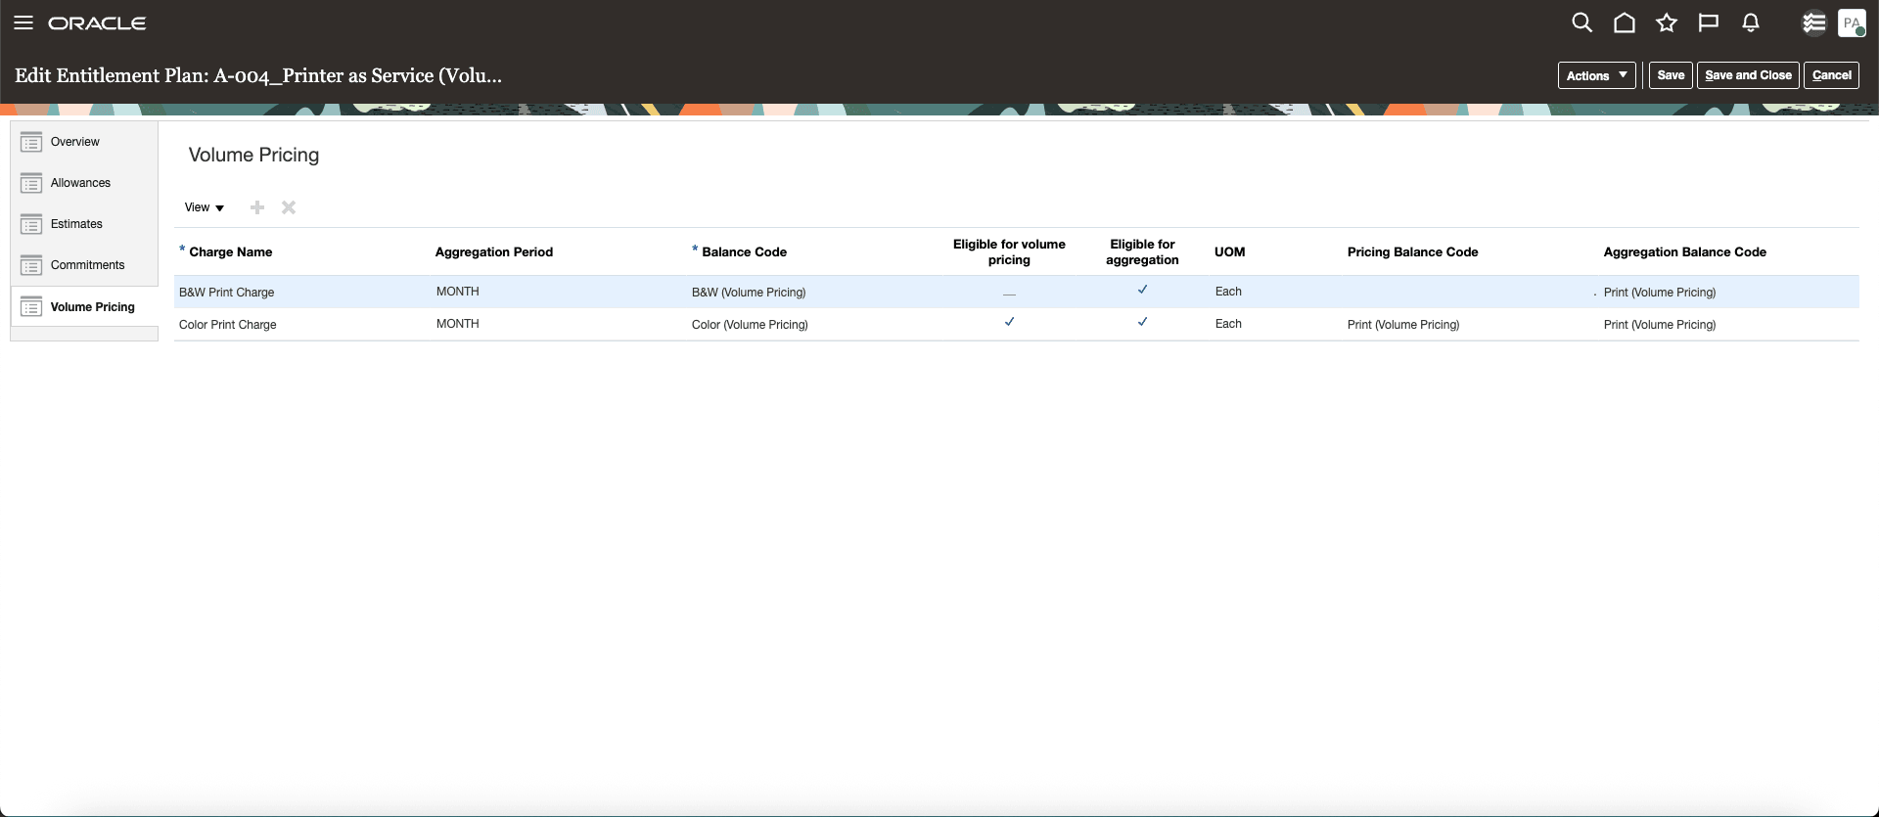Click the Save and Close button
1879x817 pixels.
click(1748, 75)
